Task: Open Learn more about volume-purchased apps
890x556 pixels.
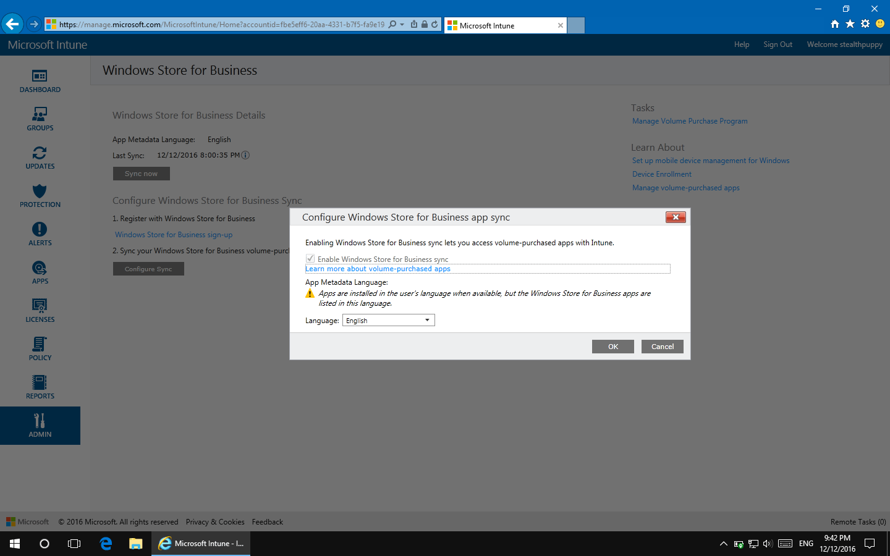Action: click(x=378, y=269)
